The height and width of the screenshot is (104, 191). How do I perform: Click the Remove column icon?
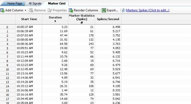31,10
